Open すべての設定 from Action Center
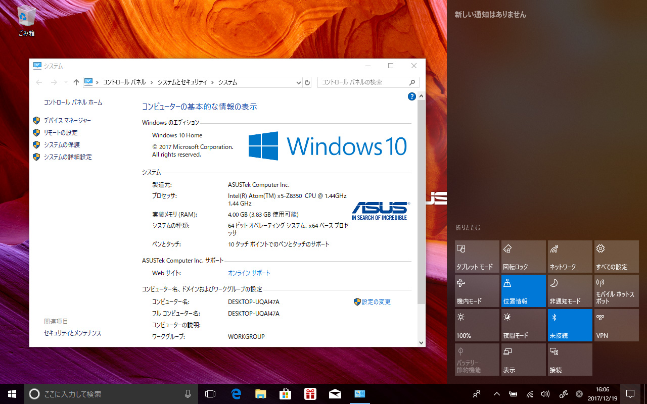Image resolution: width=647 pixels, height=404 pixels. [x=616, y=256]
